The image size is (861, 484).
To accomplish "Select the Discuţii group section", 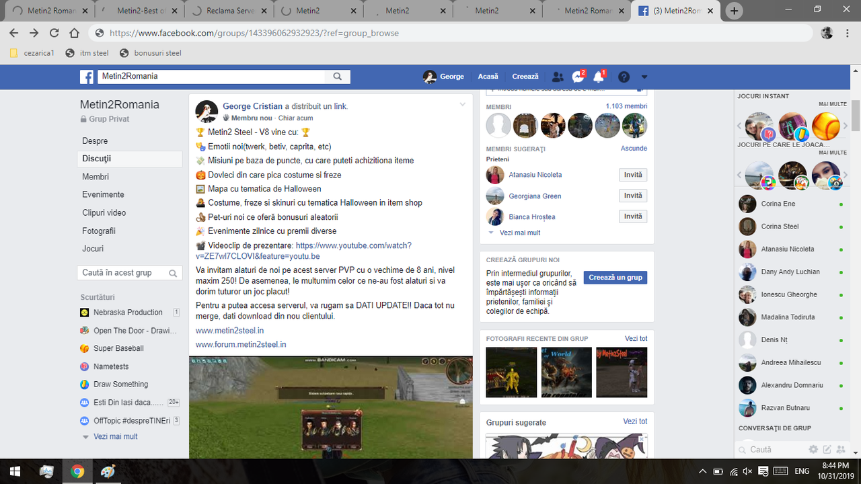I will point(130,159).
